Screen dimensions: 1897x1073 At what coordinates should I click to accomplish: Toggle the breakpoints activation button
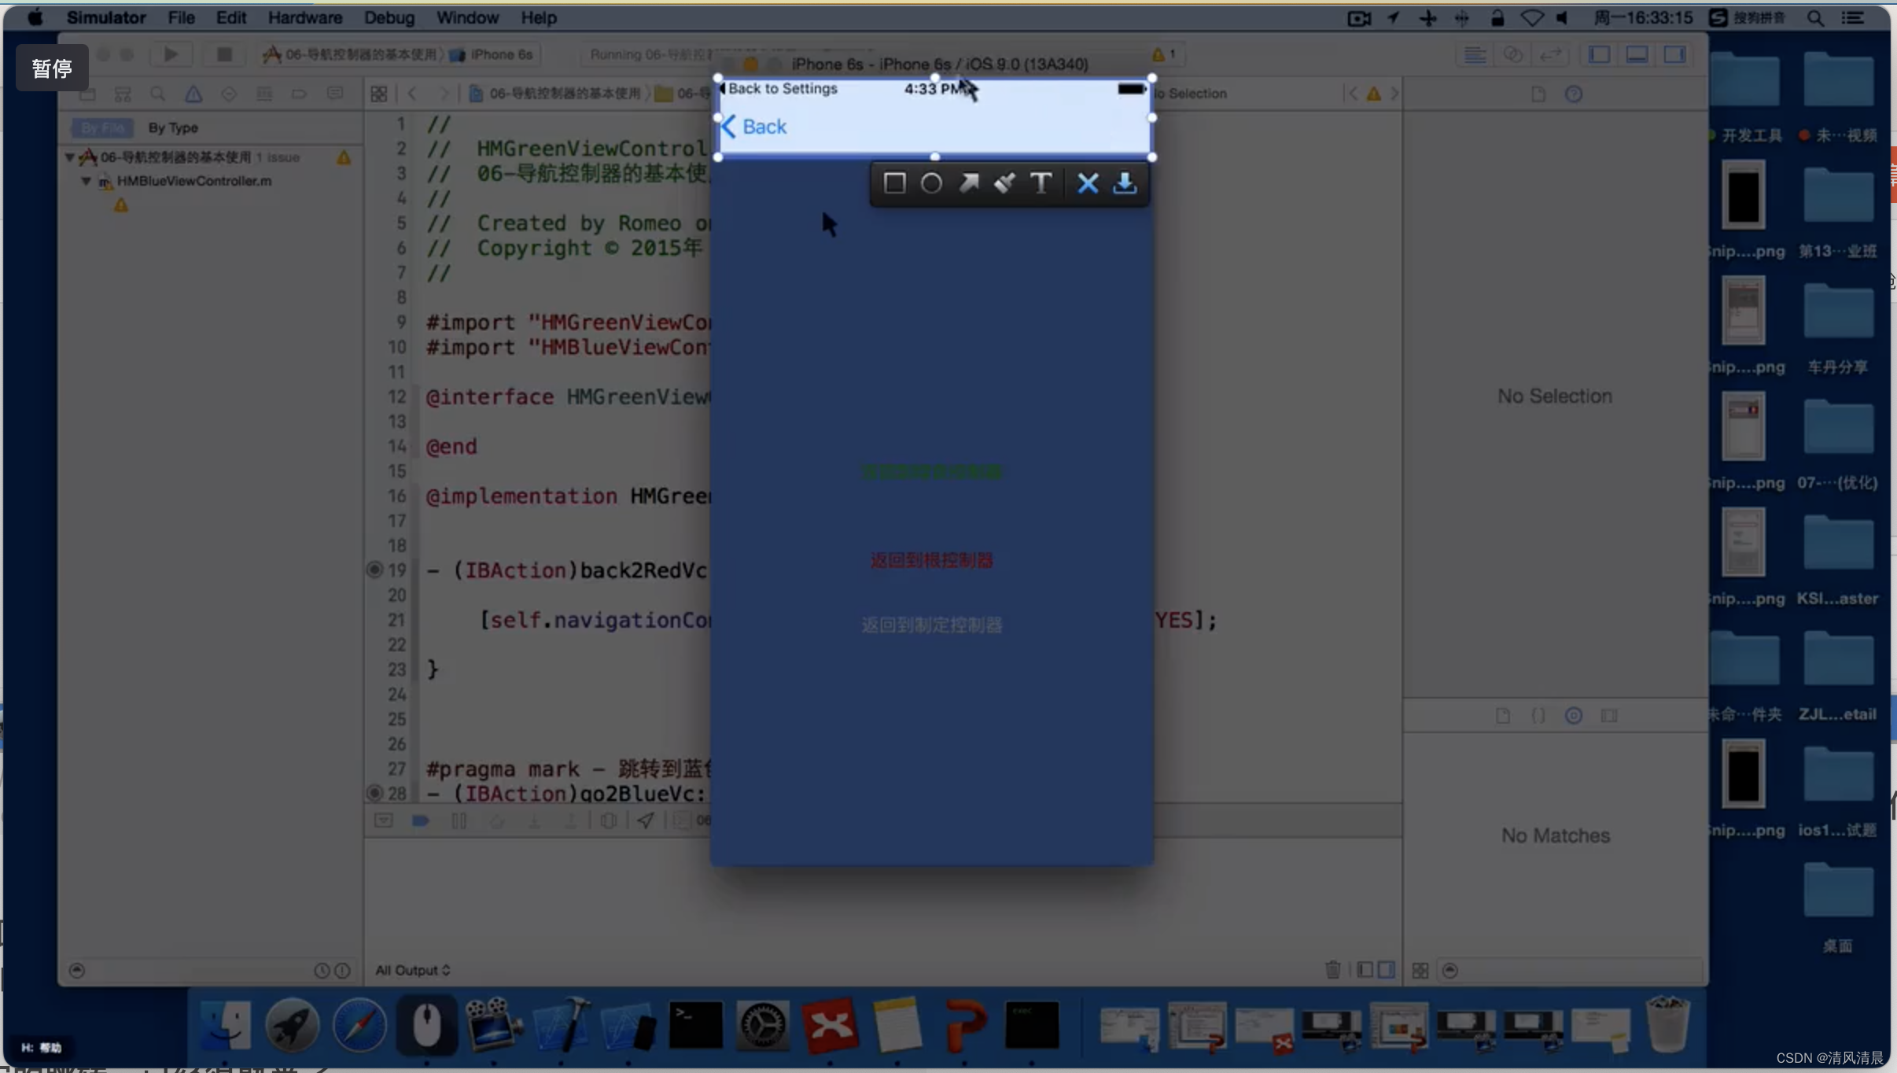(x=420, y=820)
